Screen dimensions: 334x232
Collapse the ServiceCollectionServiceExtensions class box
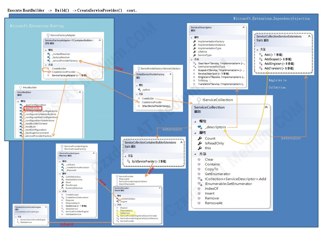tap(309, 36)
